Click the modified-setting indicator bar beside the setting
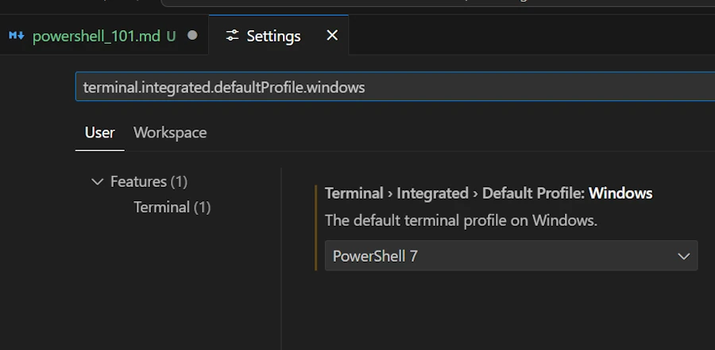The width and height of the screenshot is (715, 350). (x=316, y=227)
